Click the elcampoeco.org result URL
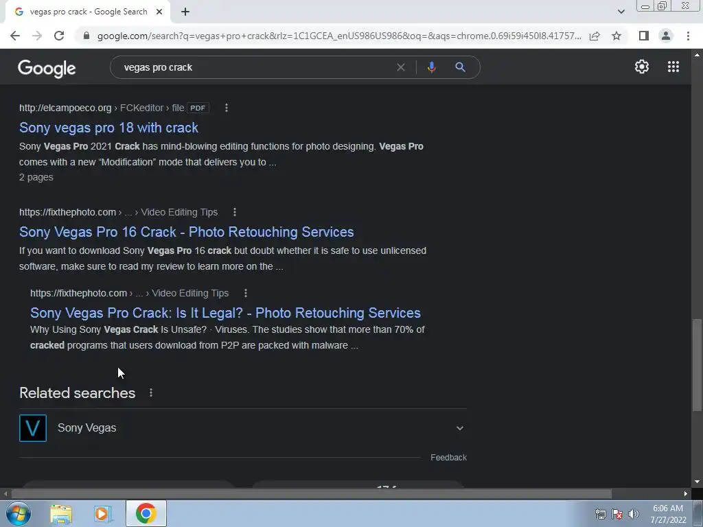Screen dimensions: 703x527 coord(65,108)
